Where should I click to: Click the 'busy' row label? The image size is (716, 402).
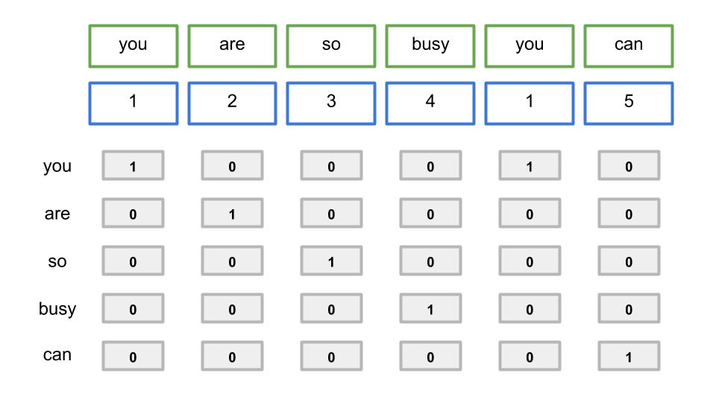(x=57, y=309)
